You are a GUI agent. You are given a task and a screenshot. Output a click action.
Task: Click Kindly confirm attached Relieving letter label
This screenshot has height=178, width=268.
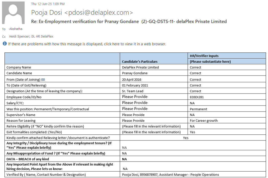click(x=58, y=138)
